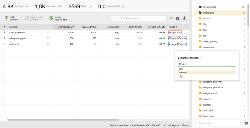Open the green filter funnel icon

pyautogui.click(x=171, y=18)
